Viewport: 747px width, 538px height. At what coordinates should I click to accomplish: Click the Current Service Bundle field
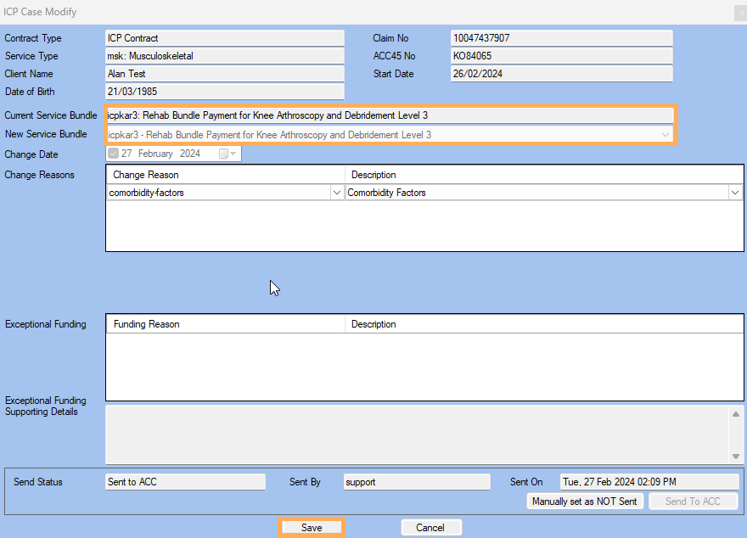pos(389,115)
